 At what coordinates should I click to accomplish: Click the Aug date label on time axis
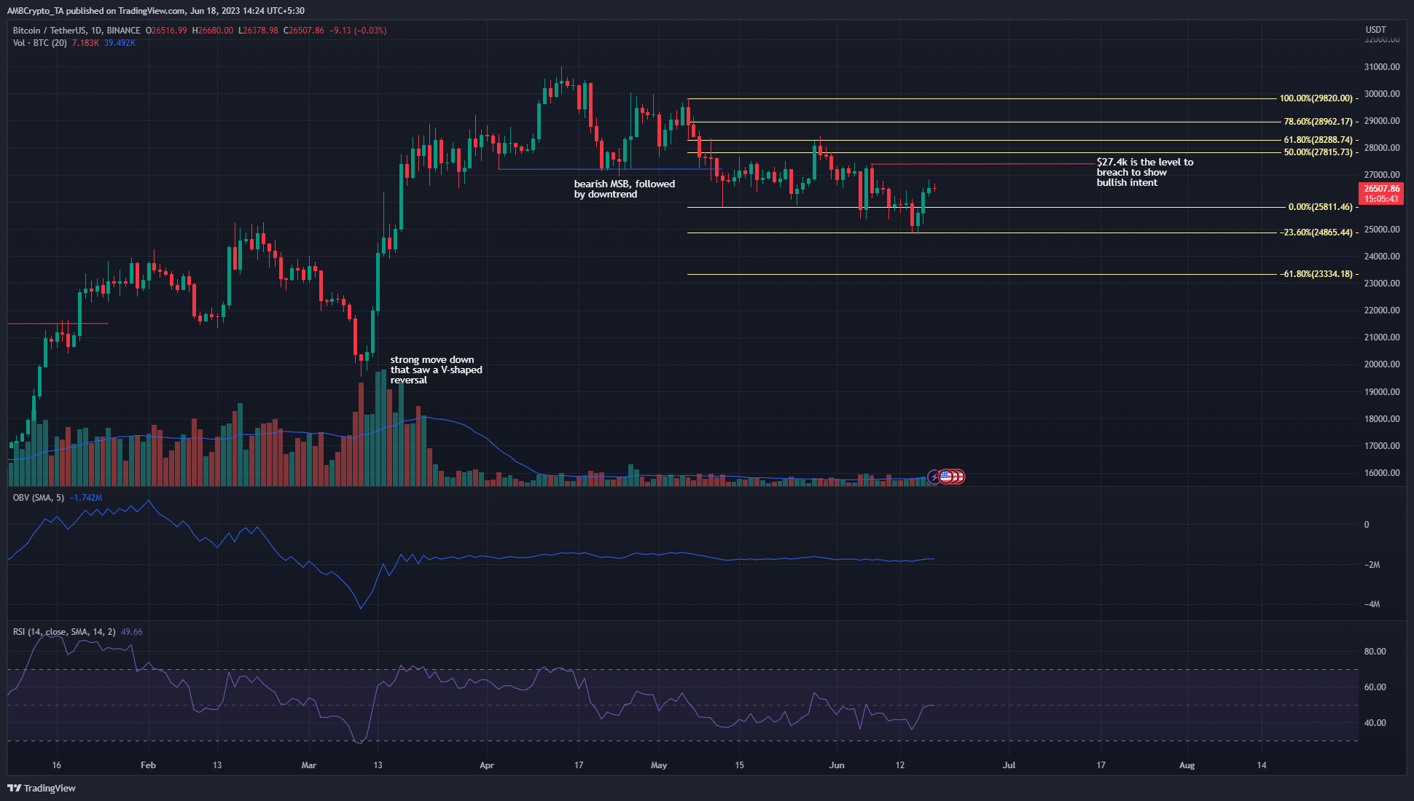1187,765
